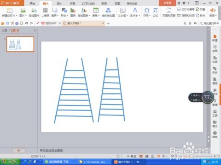This screenshot has height=165, width=221.
Task: Open Header and Footer (页眉和页脚)
Action: [x=169, y=12]
